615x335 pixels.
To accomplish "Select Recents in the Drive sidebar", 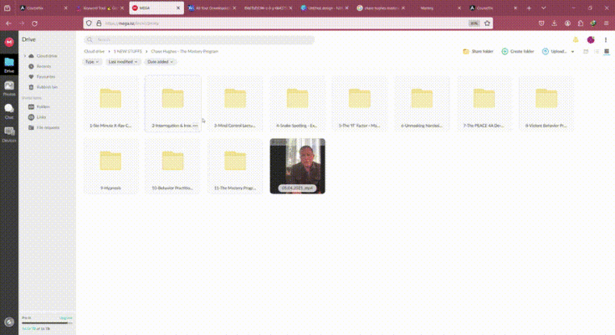I will click(43, 66).
